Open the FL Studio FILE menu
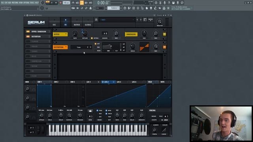 coord(2,3)
